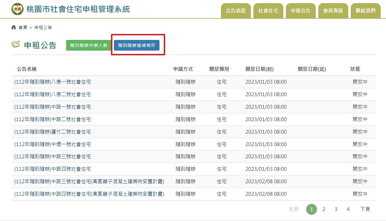Open the 聯絡我們 tab

[365, 11]
